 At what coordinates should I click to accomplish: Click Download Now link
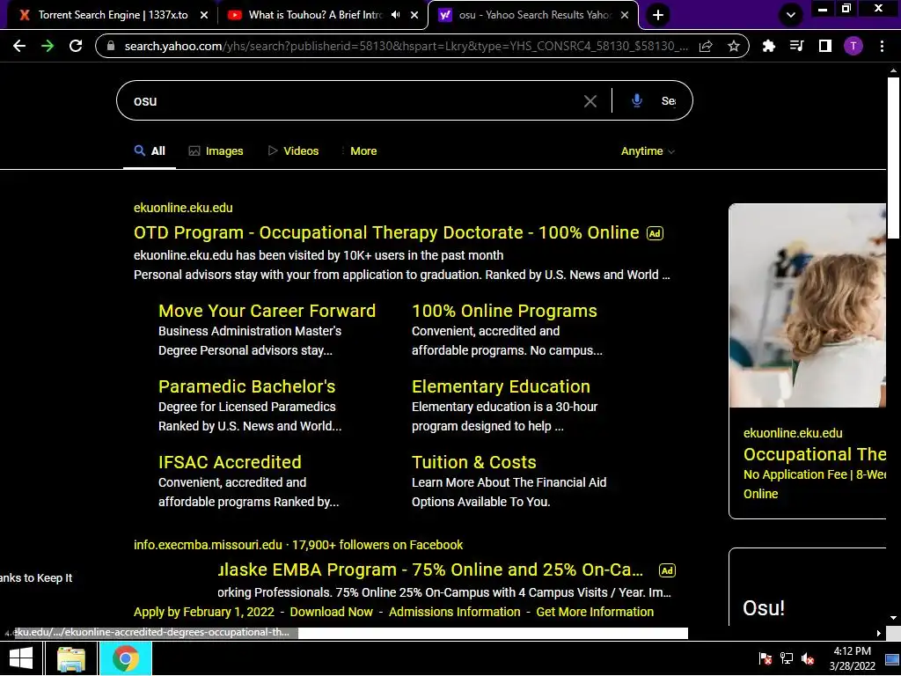coord(332,613)
